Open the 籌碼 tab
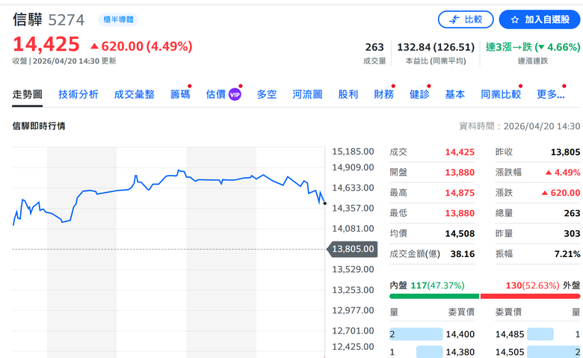 pos(180,94)
